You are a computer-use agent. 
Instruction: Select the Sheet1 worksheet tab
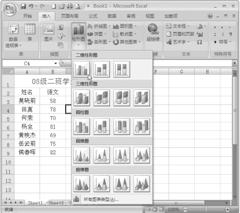[35, 203]
